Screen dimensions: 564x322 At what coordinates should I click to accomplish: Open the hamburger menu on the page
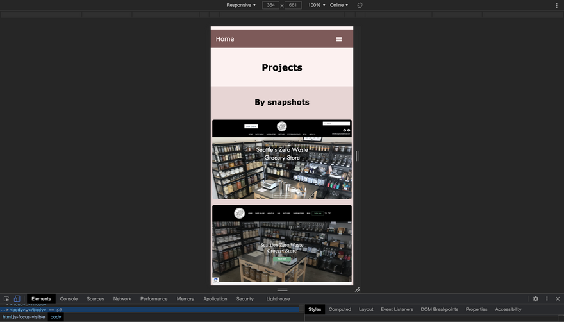[339, 39]
